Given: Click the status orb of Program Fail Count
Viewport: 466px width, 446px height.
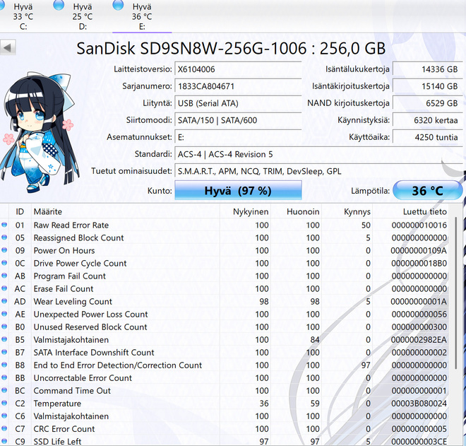Looking at the screenshot, I should point(4,276).
